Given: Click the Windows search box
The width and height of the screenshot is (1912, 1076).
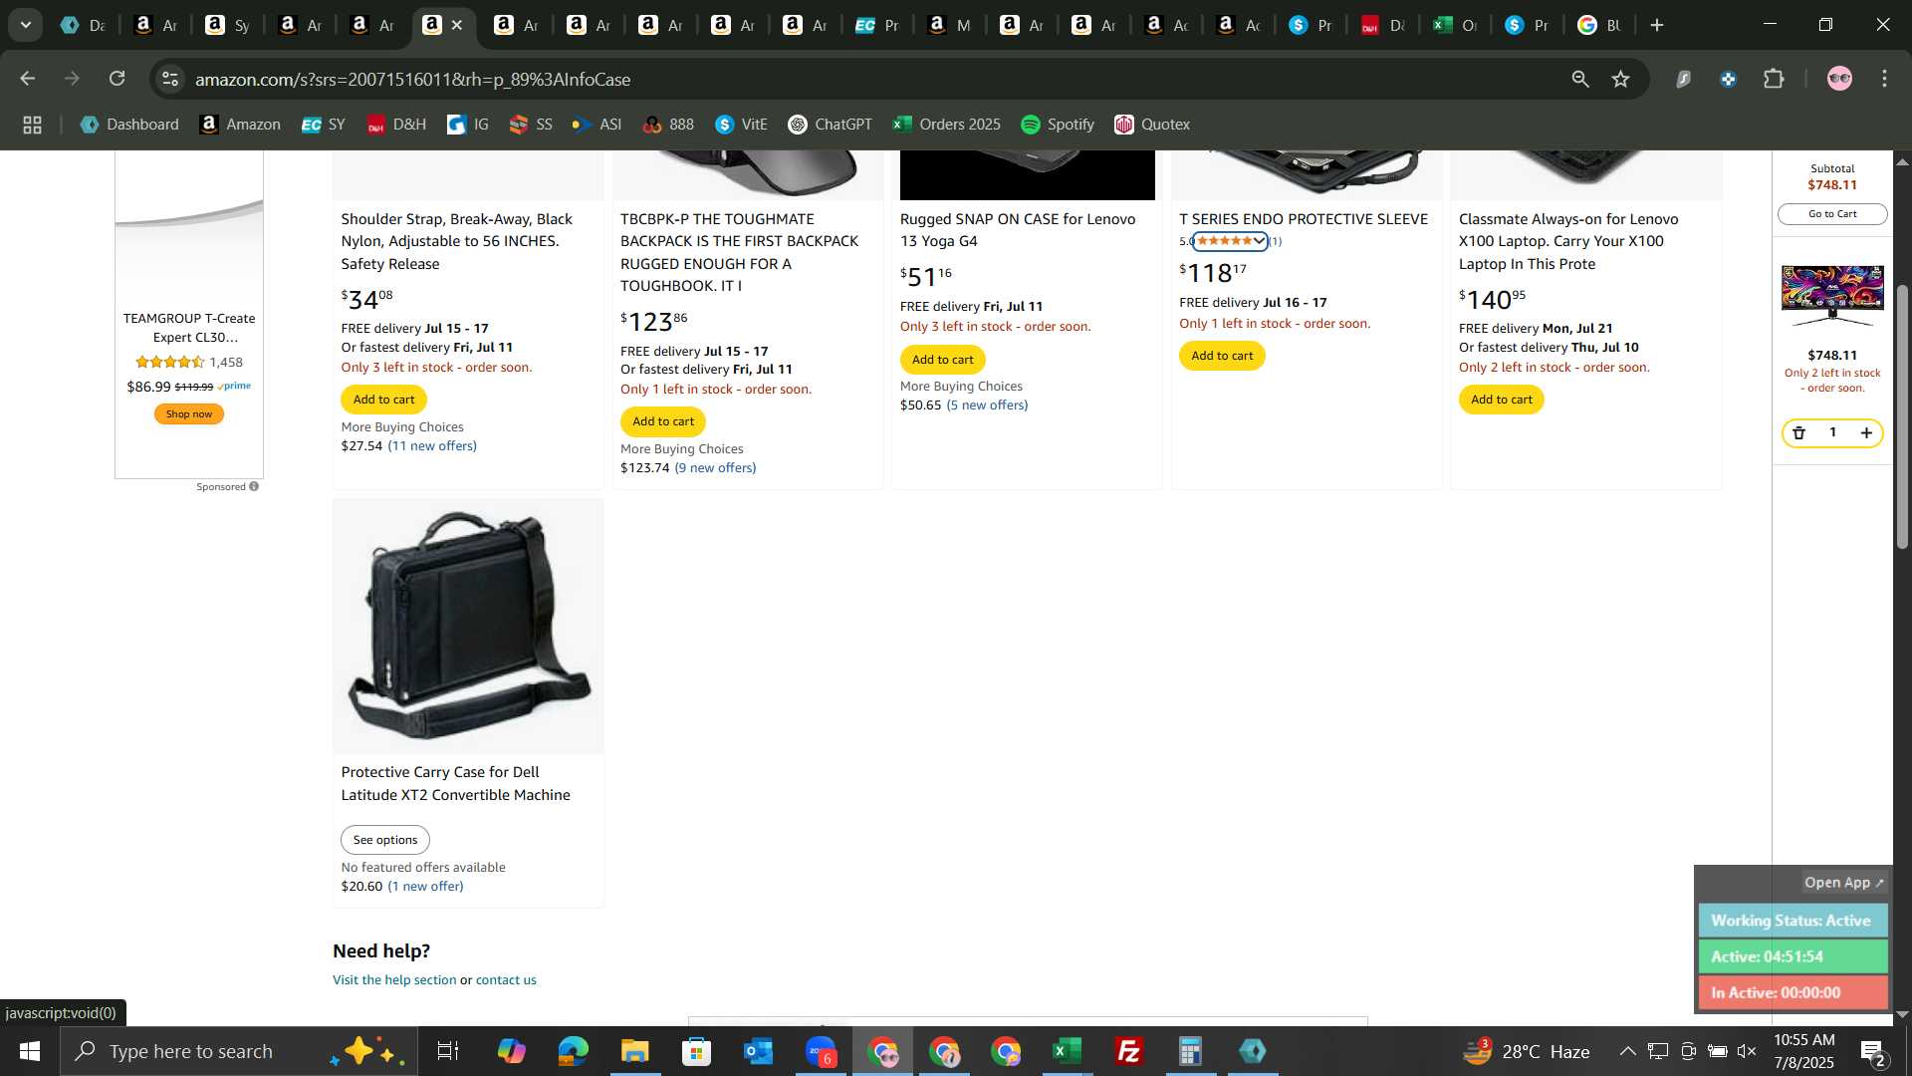Looking at the screenshot, I should coord(239,1051).
